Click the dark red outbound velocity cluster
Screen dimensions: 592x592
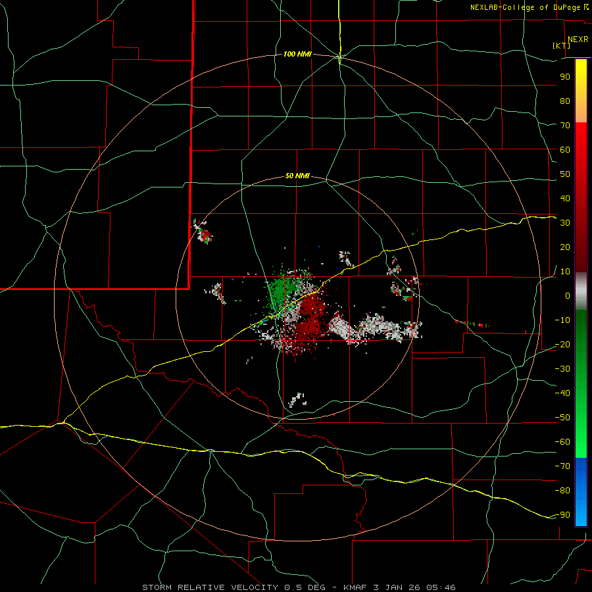(x=310, y=317)
